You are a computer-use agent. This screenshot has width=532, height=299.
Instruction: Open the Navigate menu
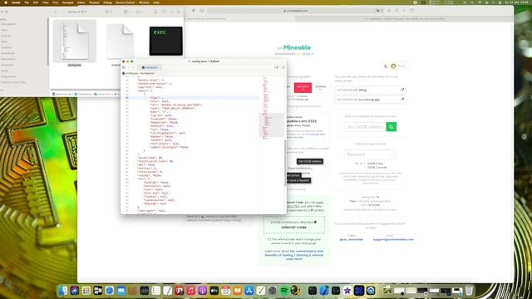click(68, 2)
